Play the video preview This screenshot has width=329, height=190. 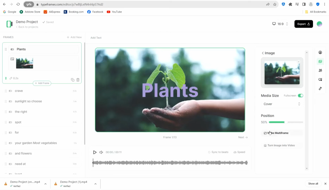tap(95, 152)
